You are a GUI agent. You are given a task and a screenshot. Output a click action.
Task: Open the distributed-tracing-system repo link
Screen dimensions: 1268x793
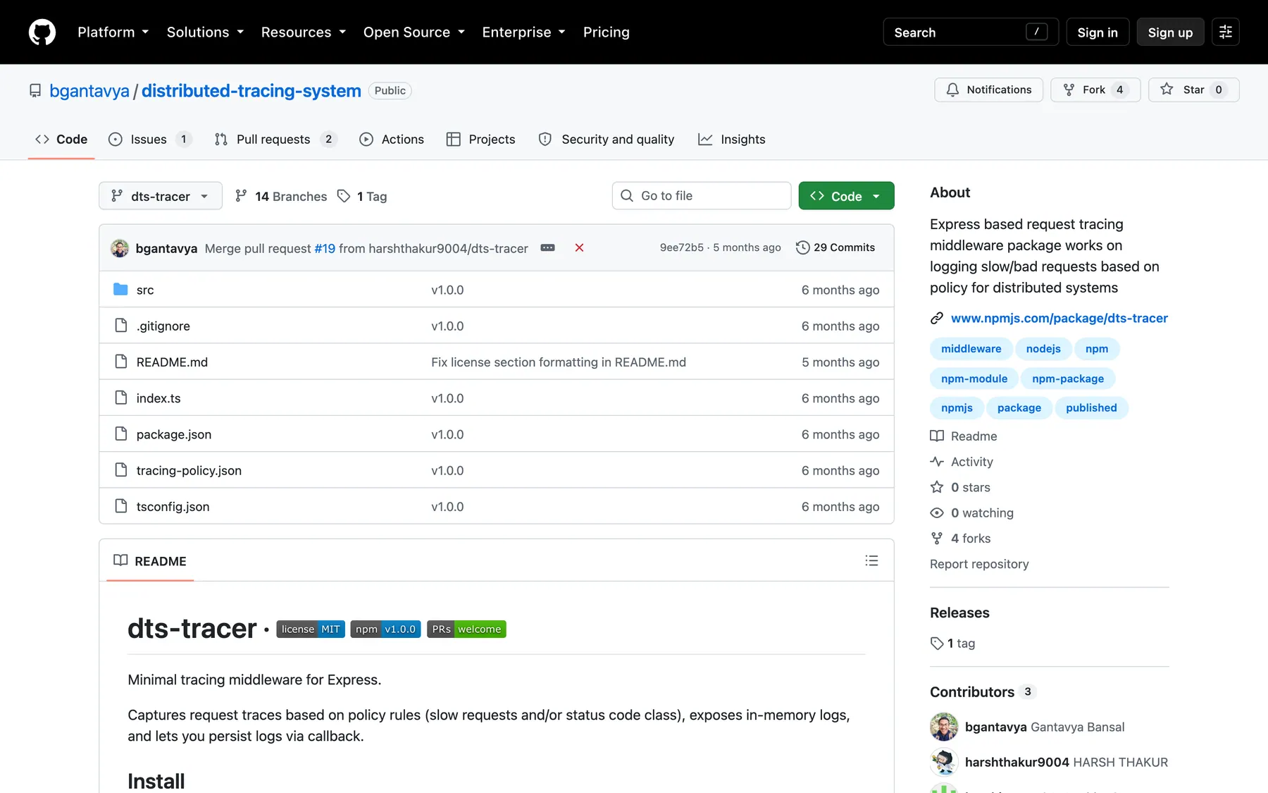click(251, 91)
